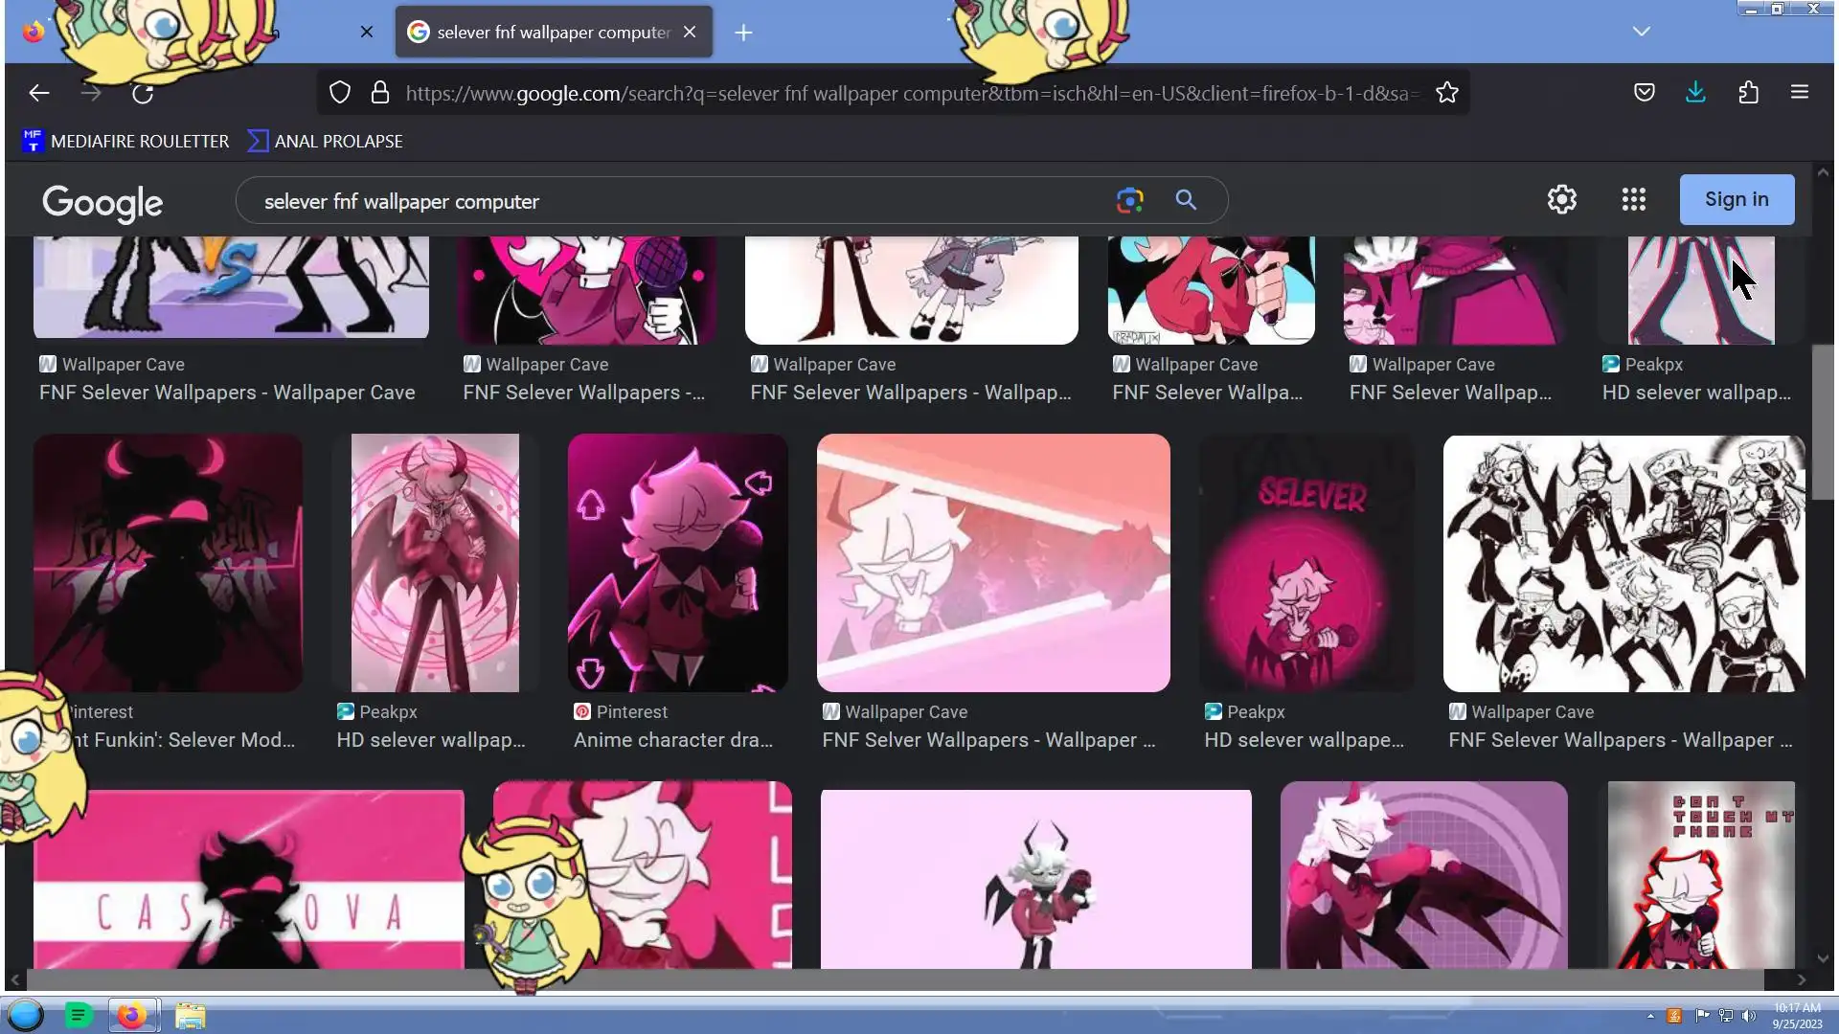Click inside the Google search text field

(x=670, y=201)
